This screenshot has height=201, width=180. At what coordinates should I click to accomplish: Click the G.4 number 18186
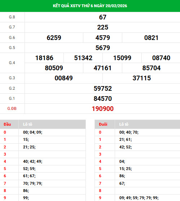point(44,58)
